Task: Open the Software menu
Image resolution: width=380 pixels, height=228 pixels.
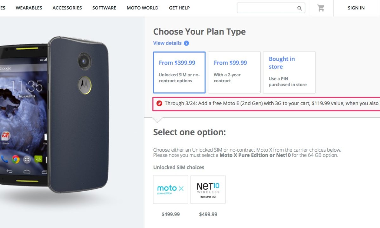Action: coord(104,8)
